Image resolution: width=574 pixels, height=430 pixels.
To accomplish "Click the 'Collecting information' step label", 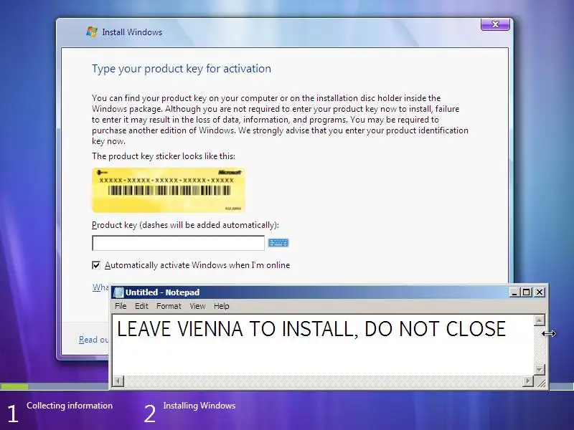I will click(x=70, y=406).
